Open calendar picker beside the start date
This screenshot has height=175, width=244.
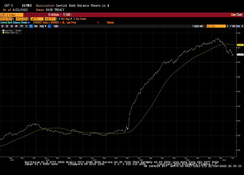tap(13, 19)
